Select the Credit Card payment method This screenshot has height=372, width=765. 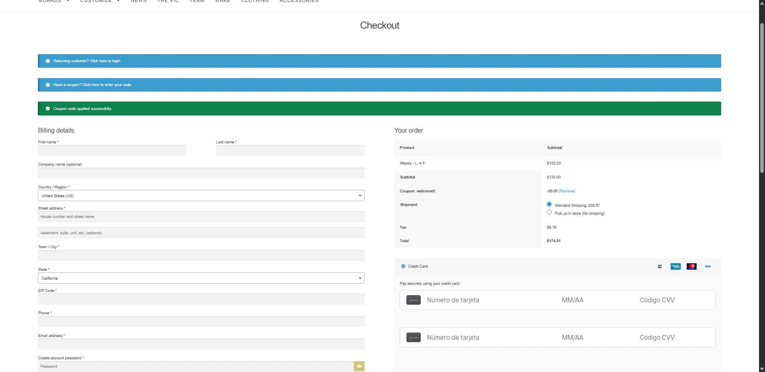[403, 266]
